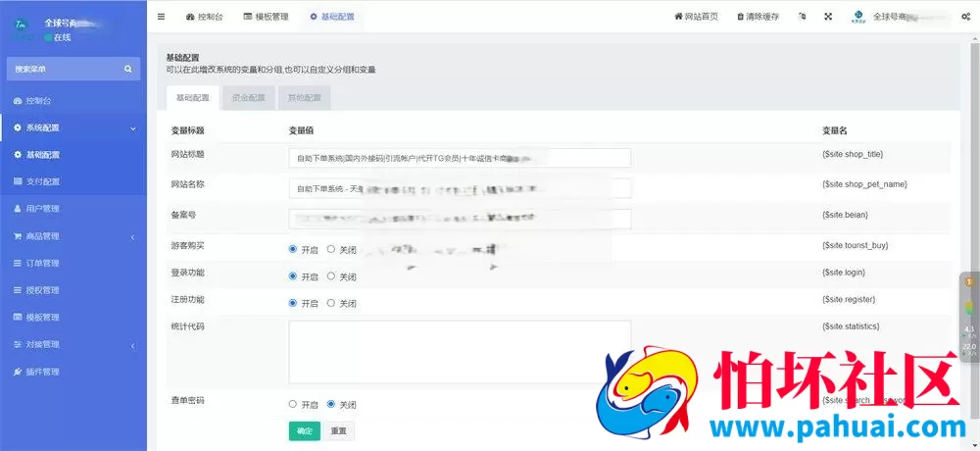Toggle fullscreen with the expand arrows icon
980x451 pixels.
[x=828, y=17]
